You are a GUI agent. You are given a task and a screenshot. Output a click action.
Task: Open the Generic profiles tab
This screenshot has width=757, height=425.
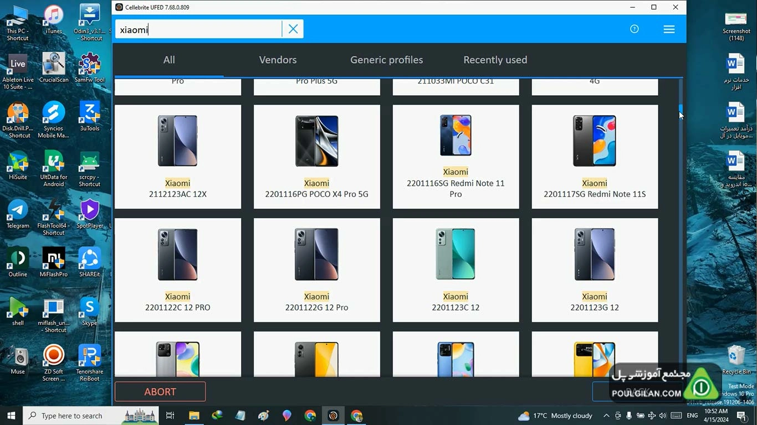pyautogui.click(x=386, y=60)
